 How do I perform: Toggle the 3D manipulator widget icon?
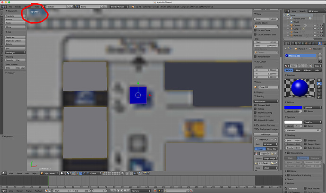[x=77, y=173]
